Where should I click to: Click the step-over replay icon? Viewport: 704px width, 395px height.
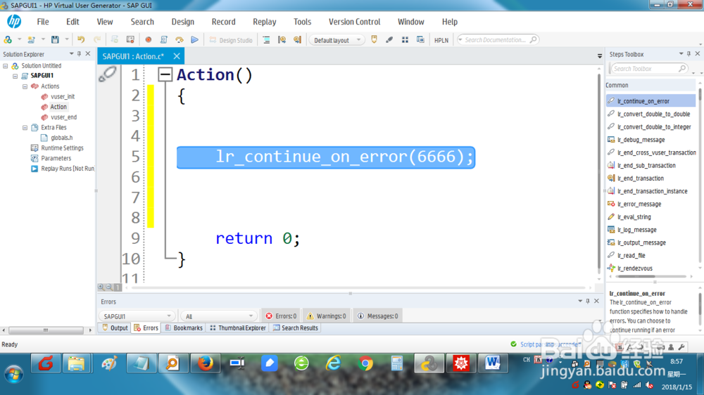179,40
